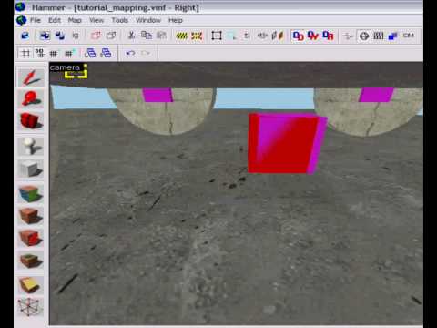Click the Copy icon

[147, 36]
